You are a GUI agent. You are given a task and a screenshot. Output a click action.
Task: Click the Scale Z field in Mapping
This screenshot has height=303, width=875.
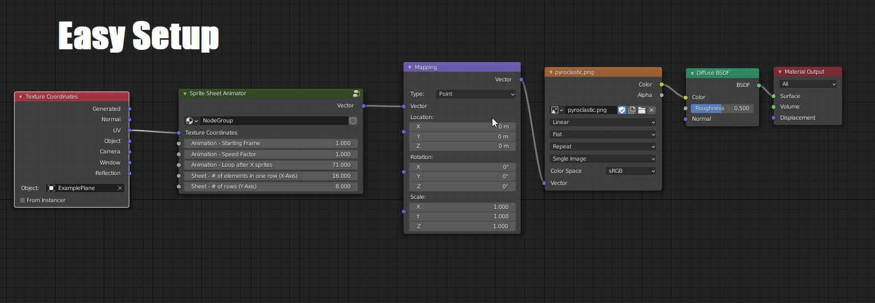(462, 227)
